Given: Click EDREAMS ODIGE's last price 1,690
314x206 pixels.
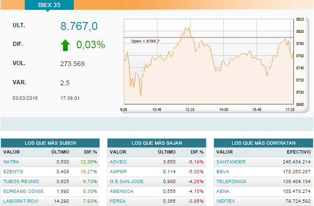Looking at the screenshot, I should point(63,191).
